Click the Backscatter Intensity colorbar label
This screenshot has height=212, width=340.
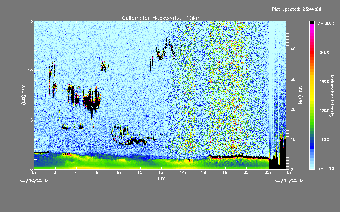pyautogui.click(x=332, y=95)
